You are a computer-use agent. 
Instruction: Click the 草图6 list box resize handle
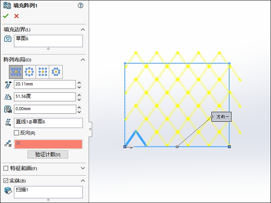(48, 49)
